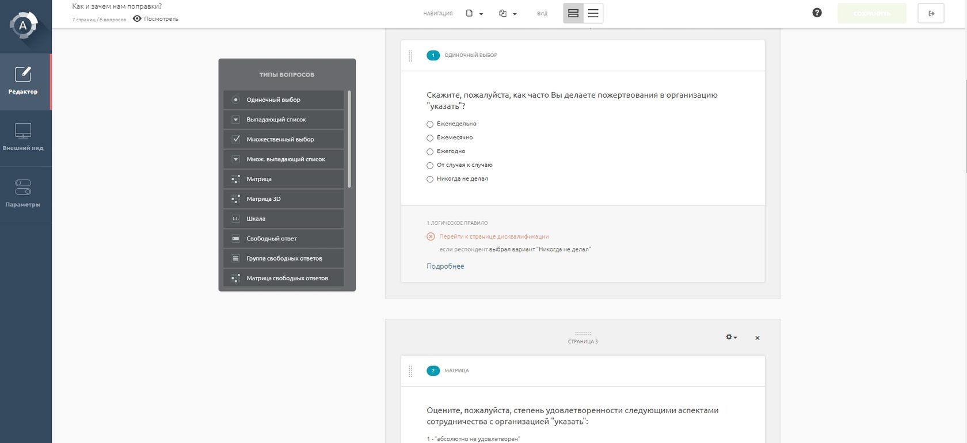Click drag handle of question 2
This screenshot has height=443, width=967.
point(410,371)
